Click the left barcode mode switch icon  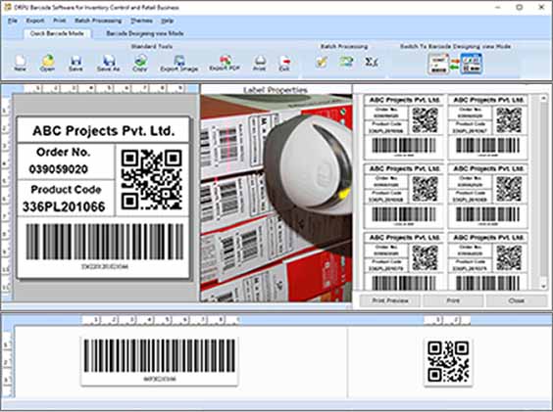coord(438,64)
